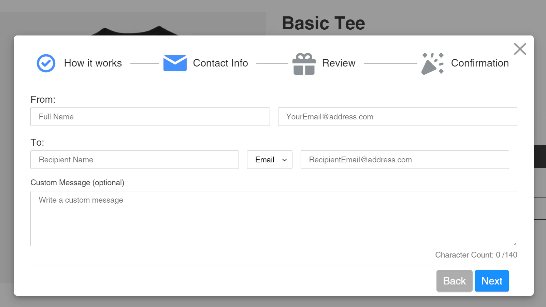Click the Character Count 0/140 text
Viewport: 546px width, 307px height.
coord(476,255)
